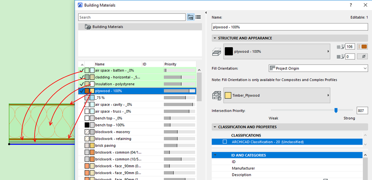Click the Help question mark button
The image size is (372, 180).
click(351, 5)
